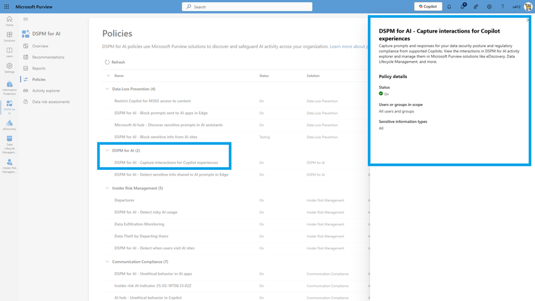Screen dimensions: 535x301
Task: Open Unethical behavior in AI apps policy
Action: 153,274
